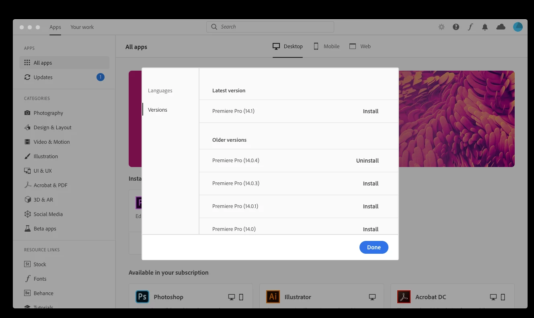Open Beta apps category label
Image resolution: width=534 pixels, height=318 pixels.
tap(45, 228)
